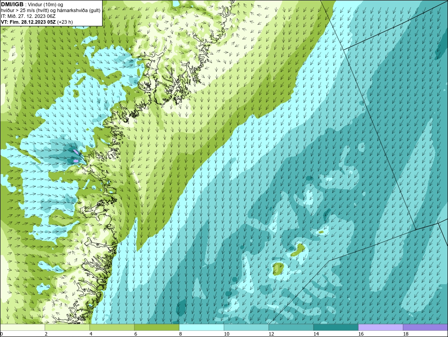Viewport: 448px width, 337px height.
Task: Click the 'DMI/IGB' title text
Action: click(x=12, y=4)
